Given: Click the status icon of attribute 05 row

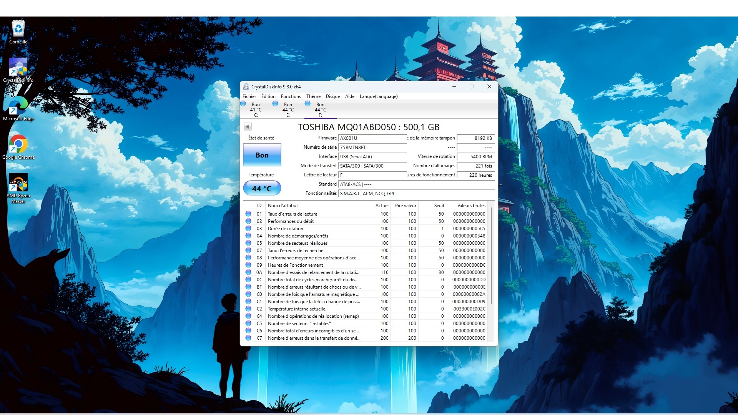Looking at the screenshot, I should click(248, 243).
